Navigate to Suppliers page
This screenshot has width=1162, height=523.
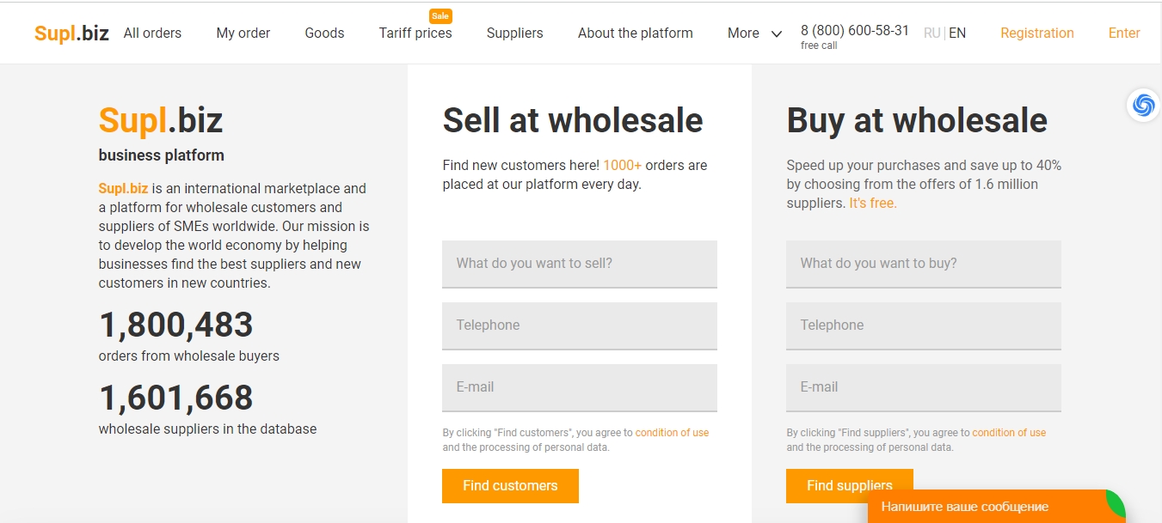click(x=514, y=33)
